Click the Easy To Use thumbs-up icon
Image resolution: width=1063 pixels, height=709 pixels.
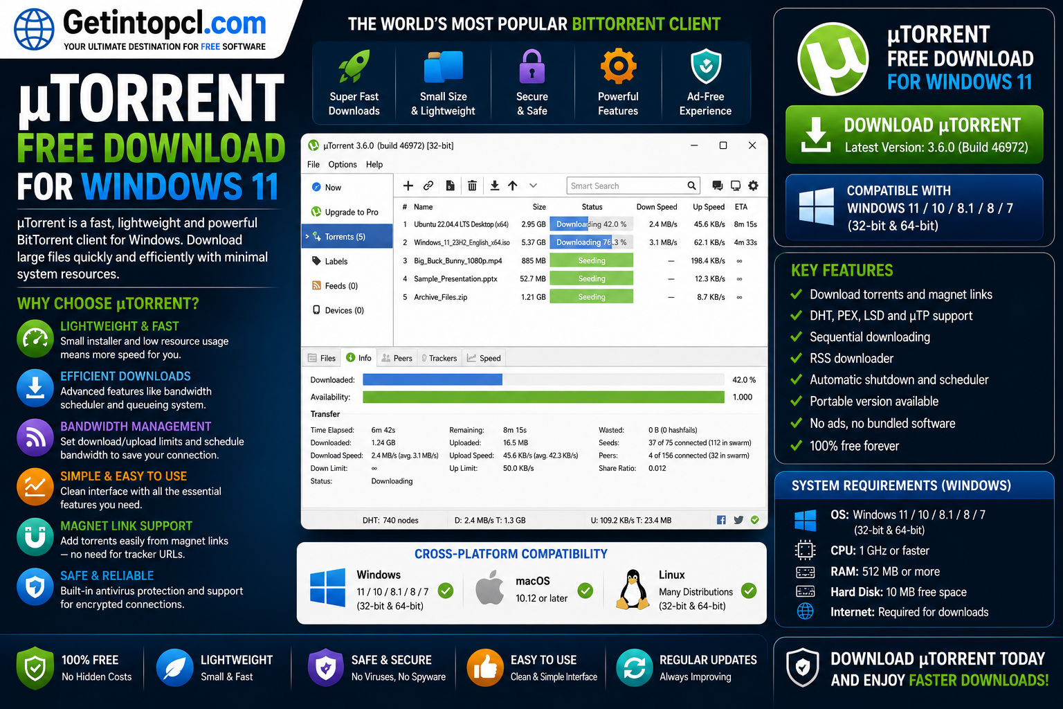click(485, 667)
